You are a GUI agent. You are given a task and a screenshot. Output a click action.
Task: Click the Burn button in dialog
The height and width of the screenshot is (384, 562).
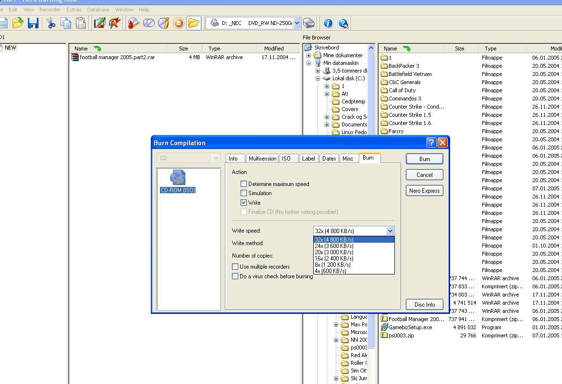[x=424, y=159]
